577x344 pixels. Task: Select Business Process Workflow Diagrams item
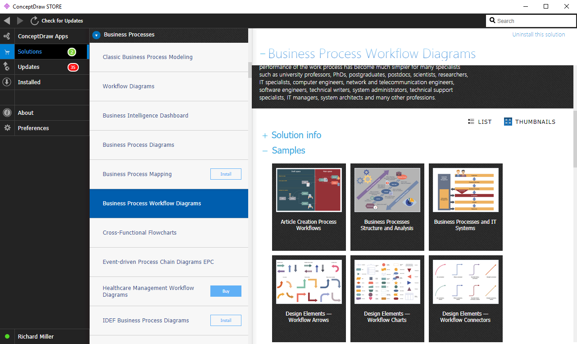(169, 204)
